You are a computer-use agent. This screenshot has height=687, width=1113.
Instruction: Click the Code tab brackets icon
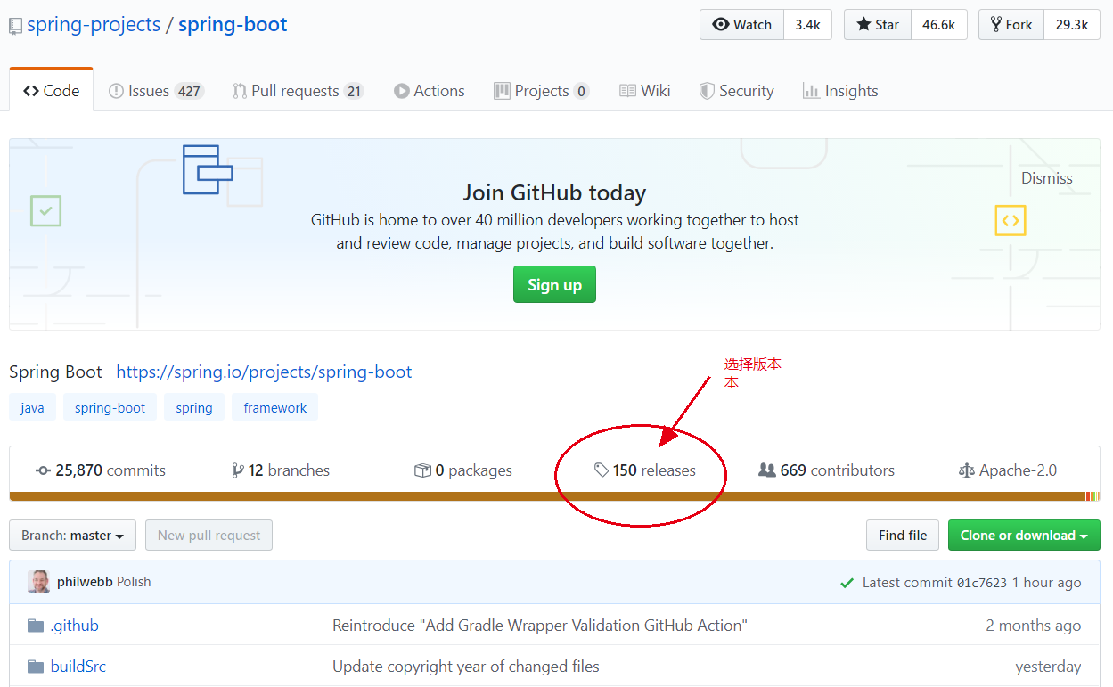point(31,91)
